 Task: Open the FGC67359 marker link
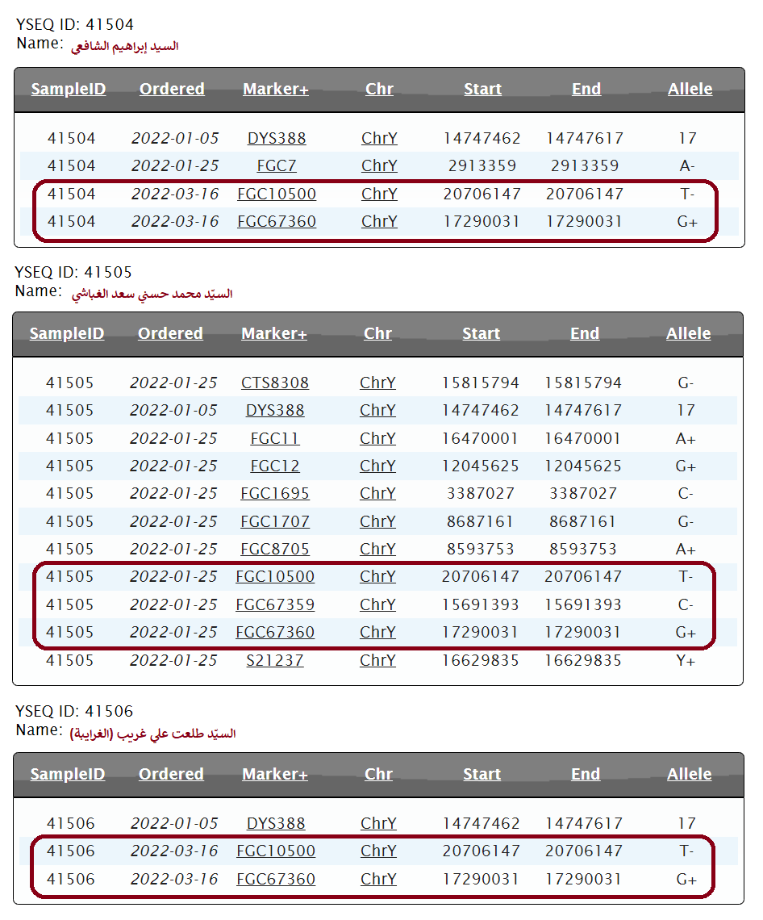[275, 605]
